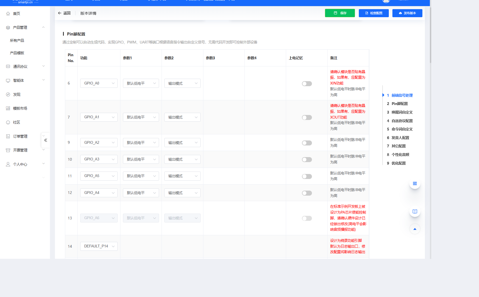This screenshot has height=297, width=479.
Task: Click the Community smiley icon in the sidebar
Action: click(8, 122)
